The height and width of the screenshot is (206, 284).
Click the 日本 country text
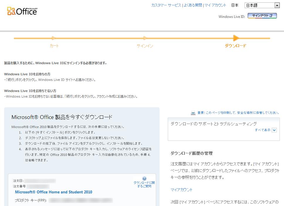235,5
